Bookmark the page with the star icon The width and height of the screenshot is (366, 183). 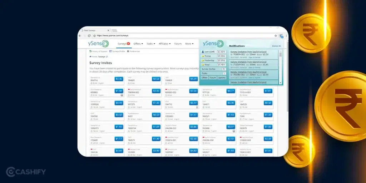tap(276, 36)
